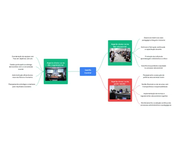Viewport: 178px width, 143px height.
Task: Click green connector line left of Gestão Escolar
Action: [x=74, y=71]
